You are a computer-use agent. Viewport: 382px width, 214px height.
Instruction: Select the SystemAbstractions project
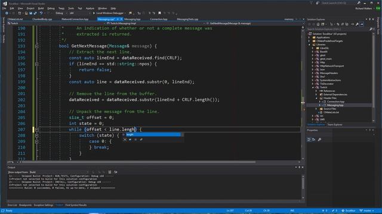[x=330, y=80]
